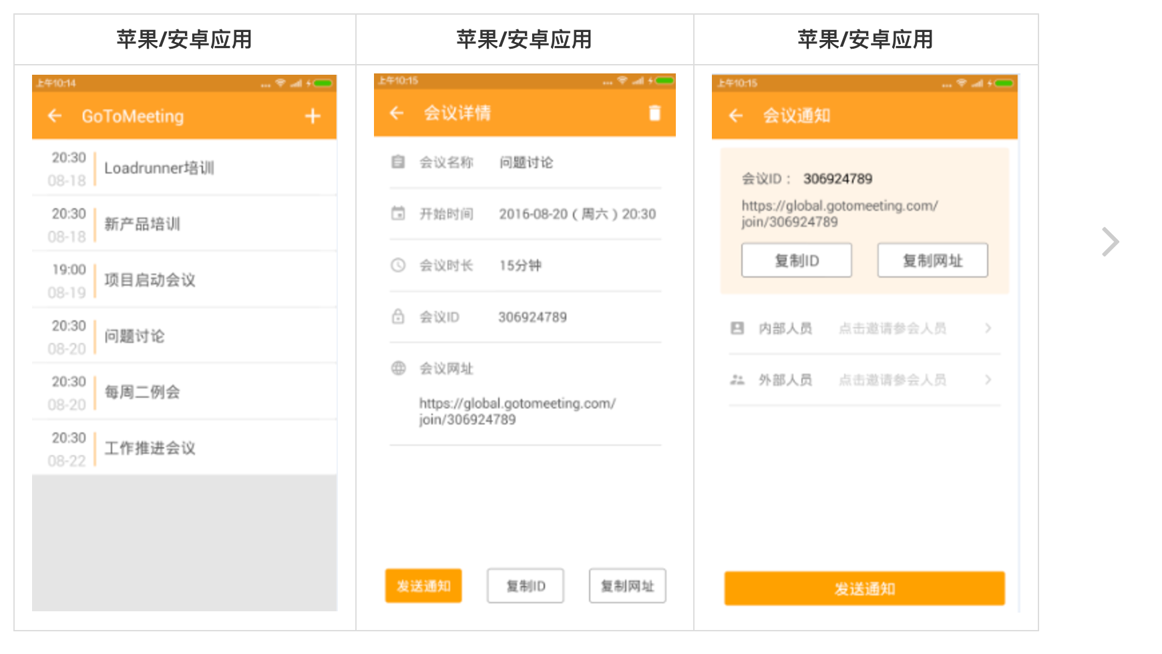Open the 工作推进会议 meeting
This screenshot has width=1162, height=654.
(x=184, y=448)
